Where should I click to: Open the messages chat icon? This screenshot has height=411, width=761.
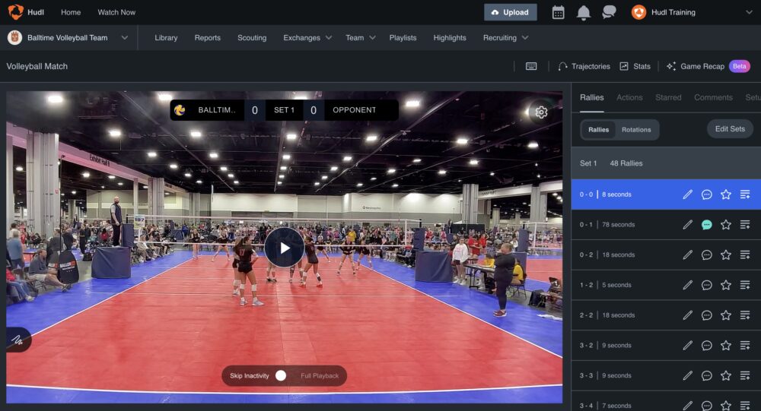(609, 12)
